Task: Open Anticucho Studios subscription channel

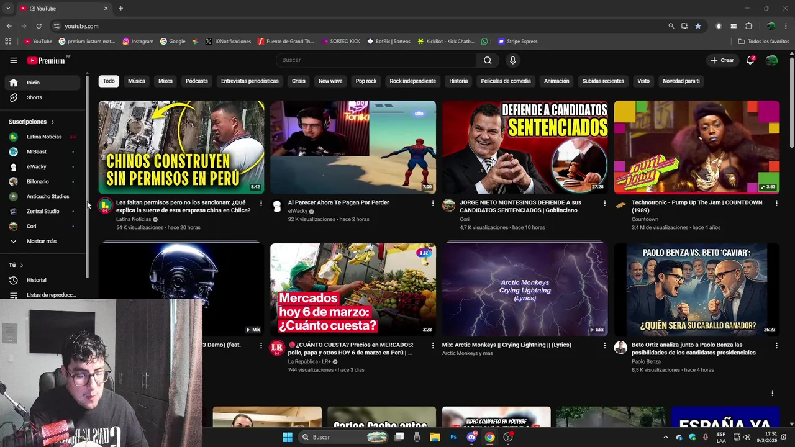Action: coord(43,196)
